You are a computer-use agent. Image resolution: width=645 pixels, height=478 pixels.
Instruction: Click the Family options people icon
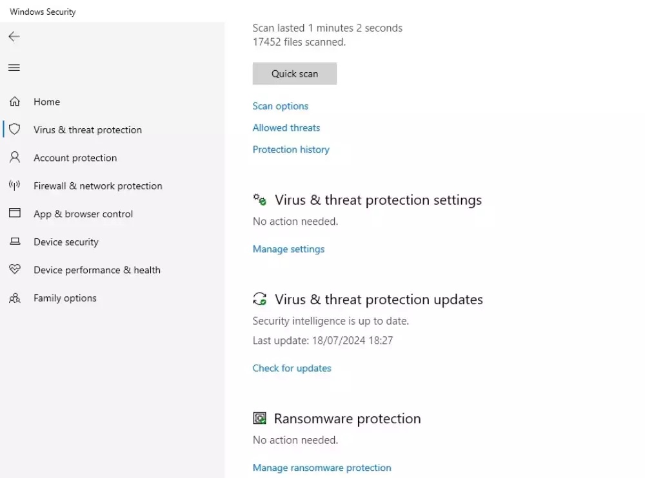[14, 298]
